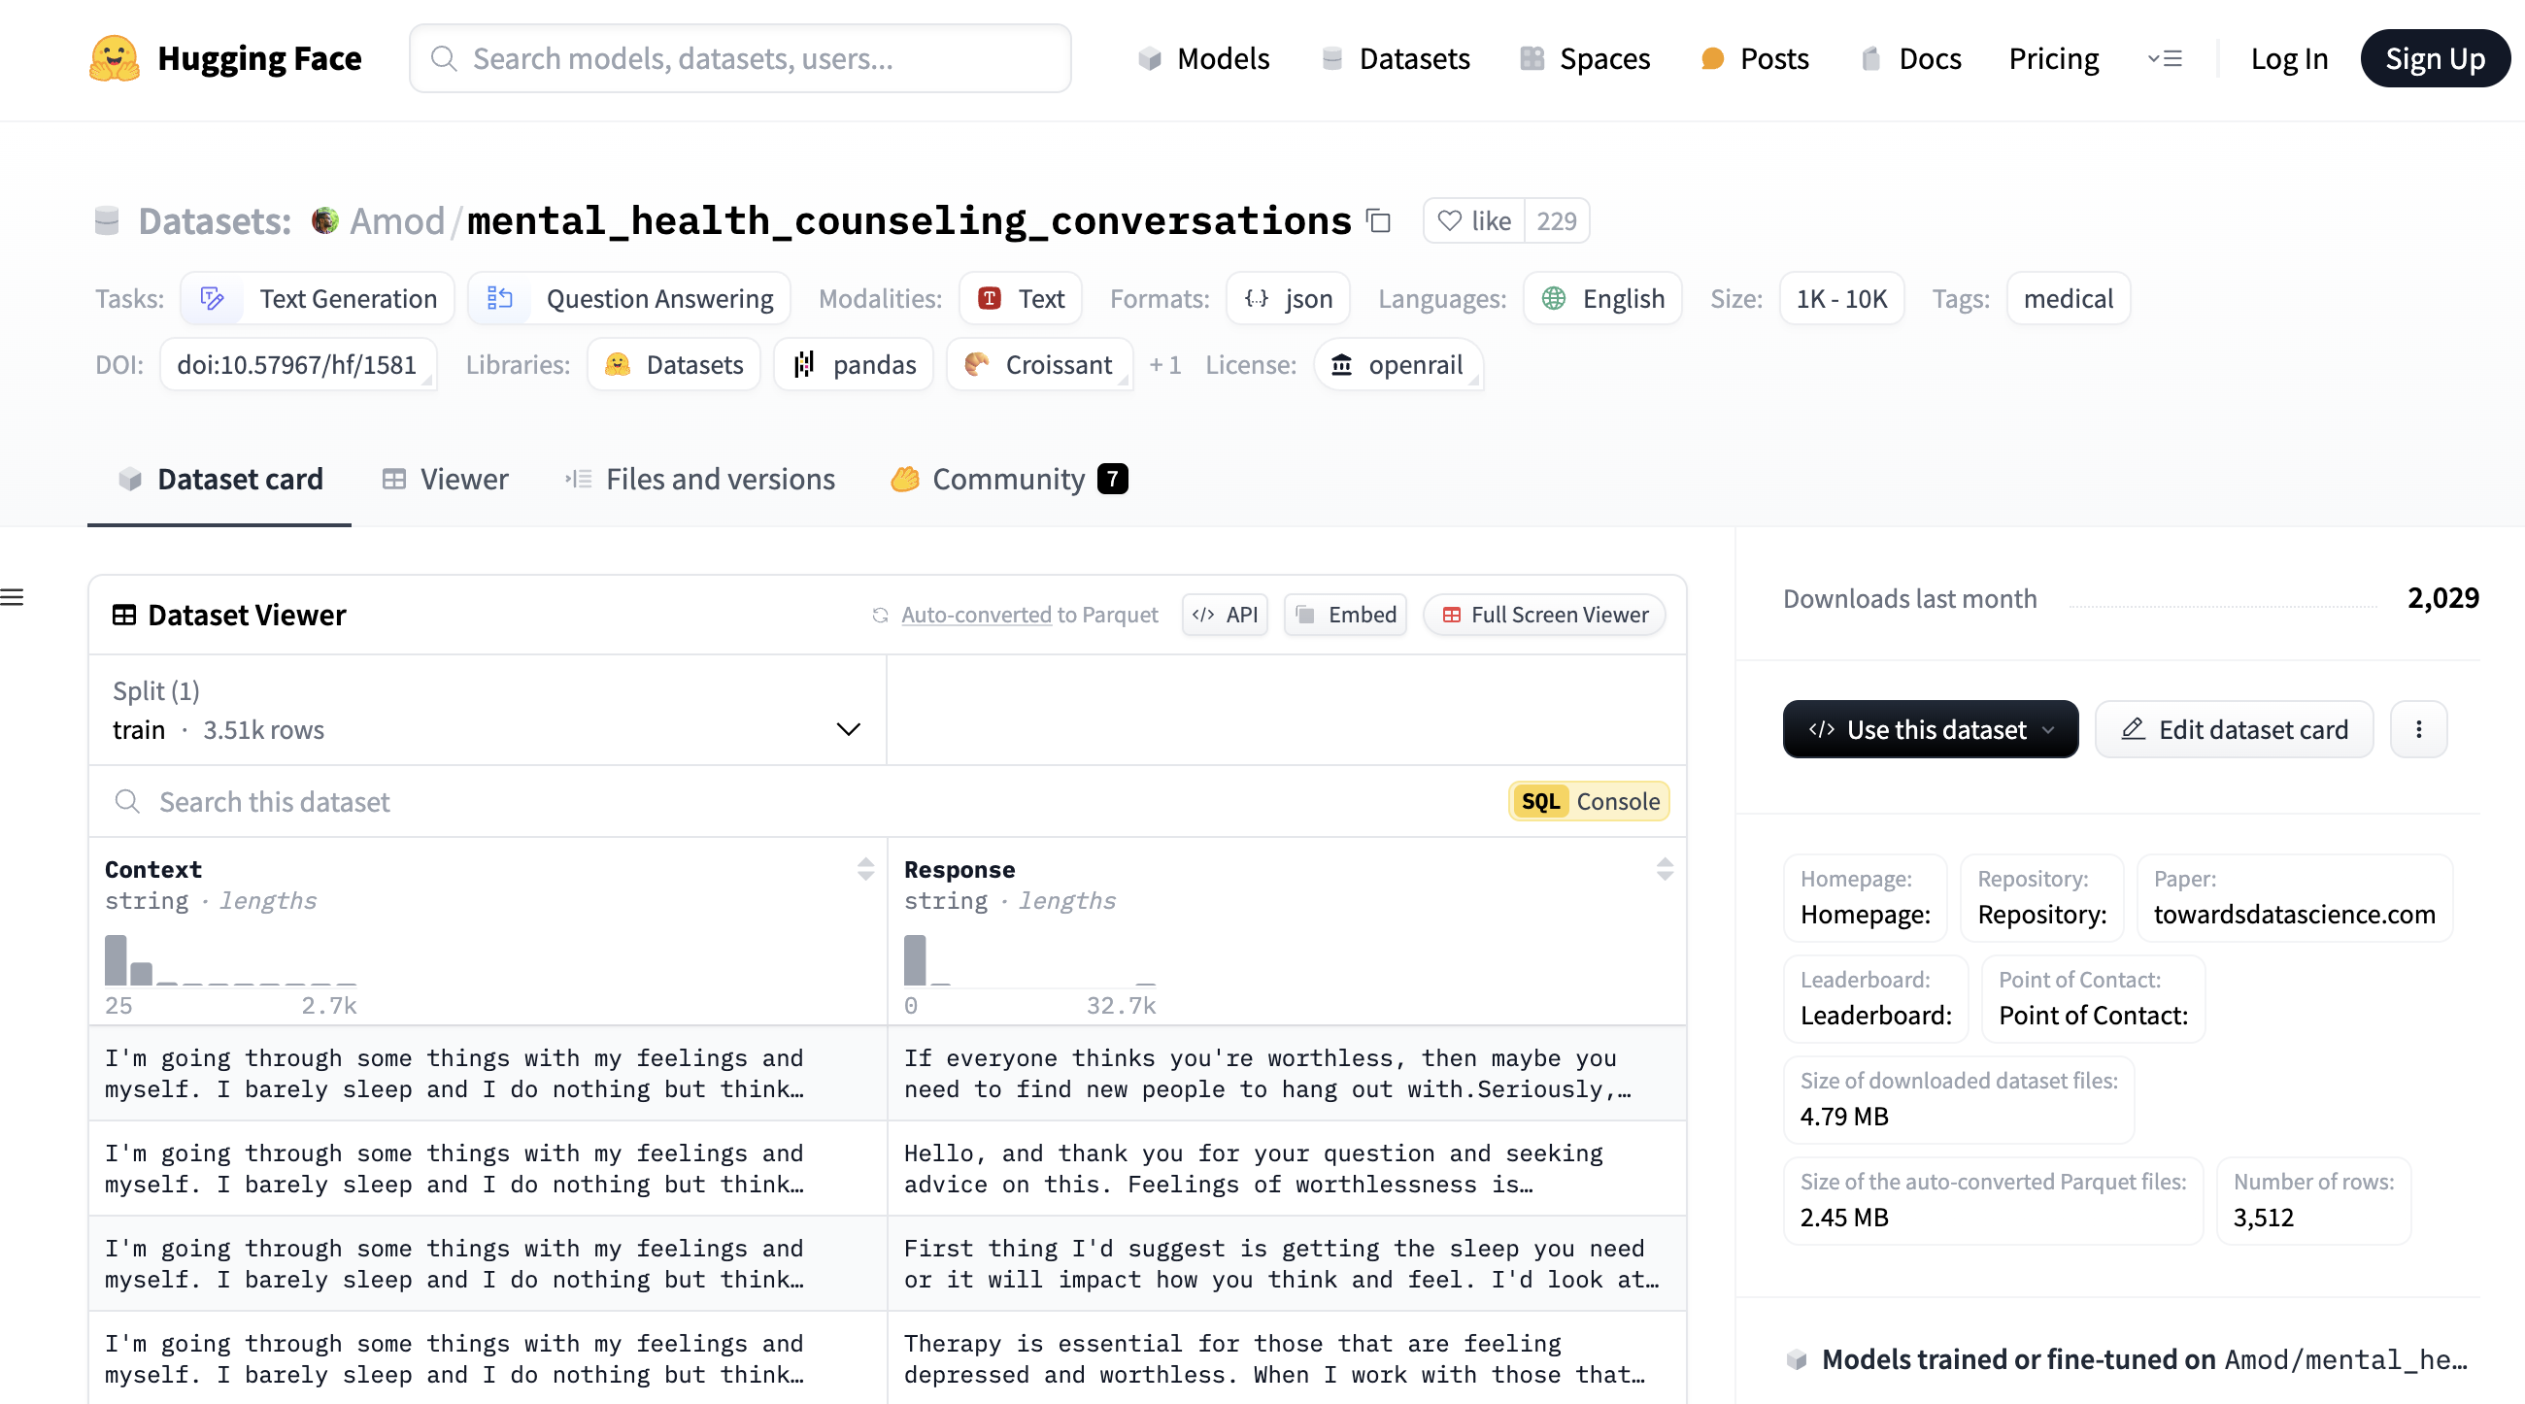Click the search magnifier icon in top bar

444,59
